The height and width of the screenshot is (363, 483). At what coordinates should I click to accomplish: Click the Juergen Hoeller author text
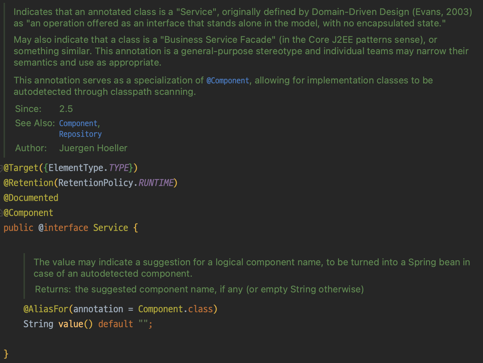point(93,148)
